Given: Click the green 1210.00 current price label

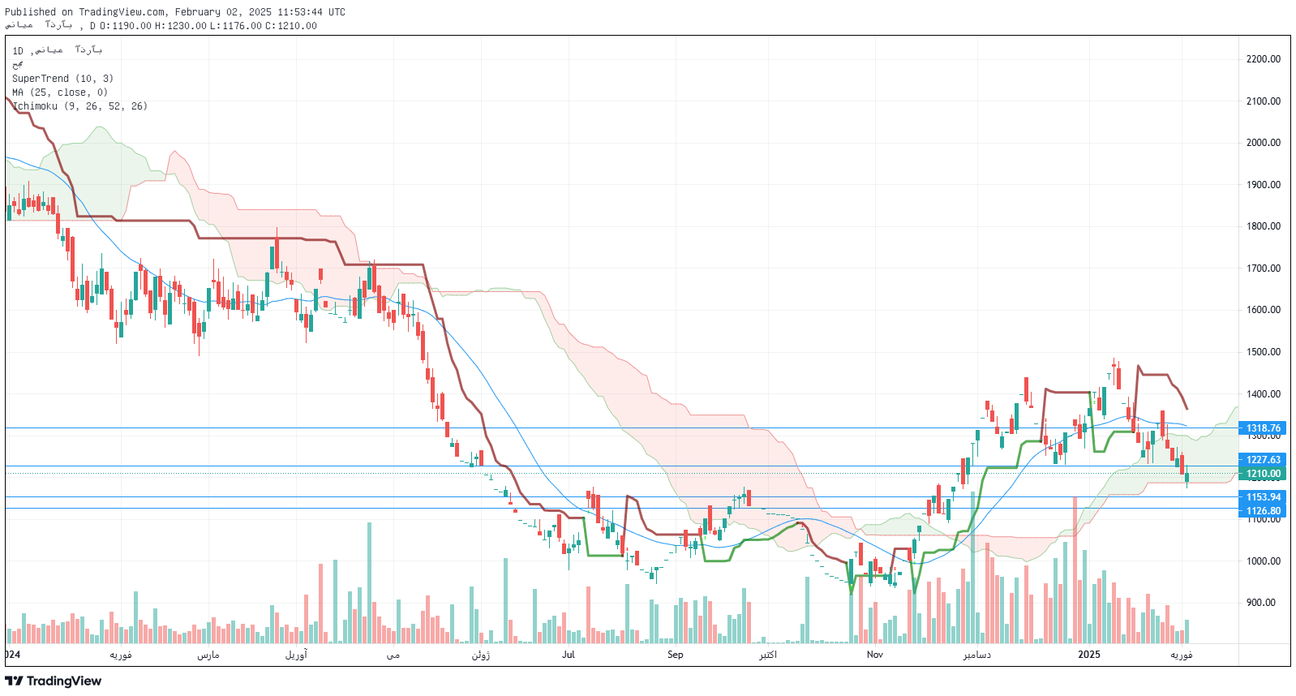Looking at the screenshot, I should [x=1263, y=474].
